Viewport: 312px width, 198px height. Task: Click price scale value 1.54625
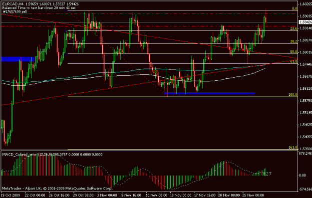(306, 125)
